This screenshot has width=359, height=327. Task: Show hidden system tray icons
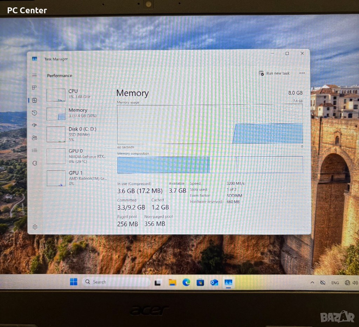312,282
